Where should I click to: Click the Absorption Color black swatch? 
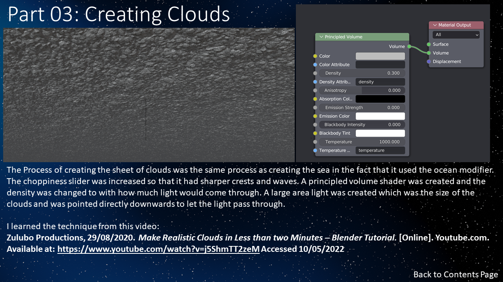[x=380, y=99]
